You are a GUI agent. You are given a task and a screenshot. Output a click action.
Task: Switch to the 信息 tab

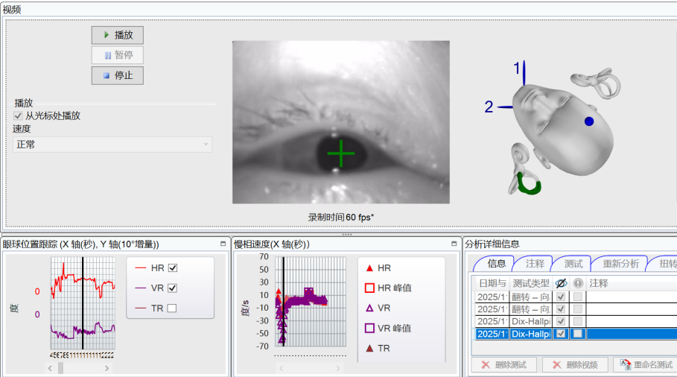tap(496, 264)
